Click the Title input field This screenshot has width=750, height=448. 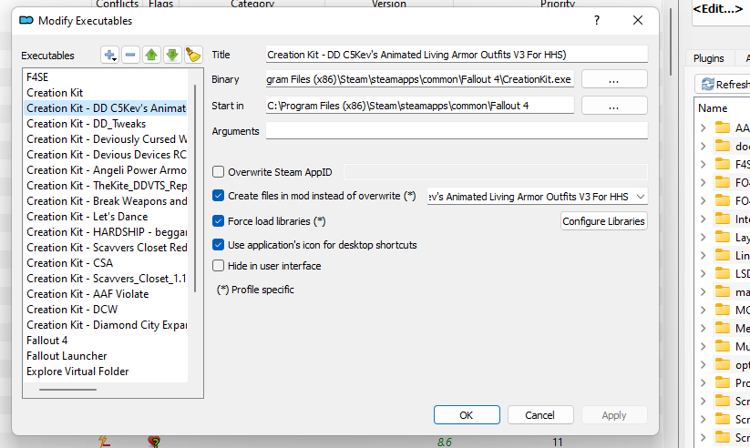(457, 55)
